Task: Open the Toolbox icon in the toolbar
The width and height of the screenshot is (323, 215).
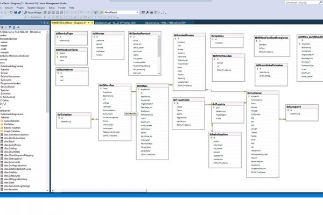Action: pos(151,12)
